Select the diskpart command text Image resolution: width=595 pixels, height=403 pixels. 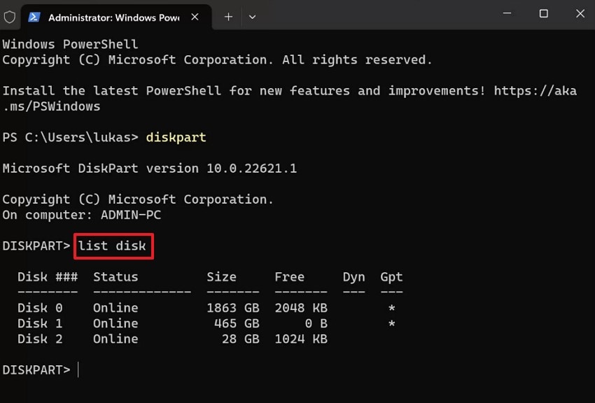pos(176,137)
